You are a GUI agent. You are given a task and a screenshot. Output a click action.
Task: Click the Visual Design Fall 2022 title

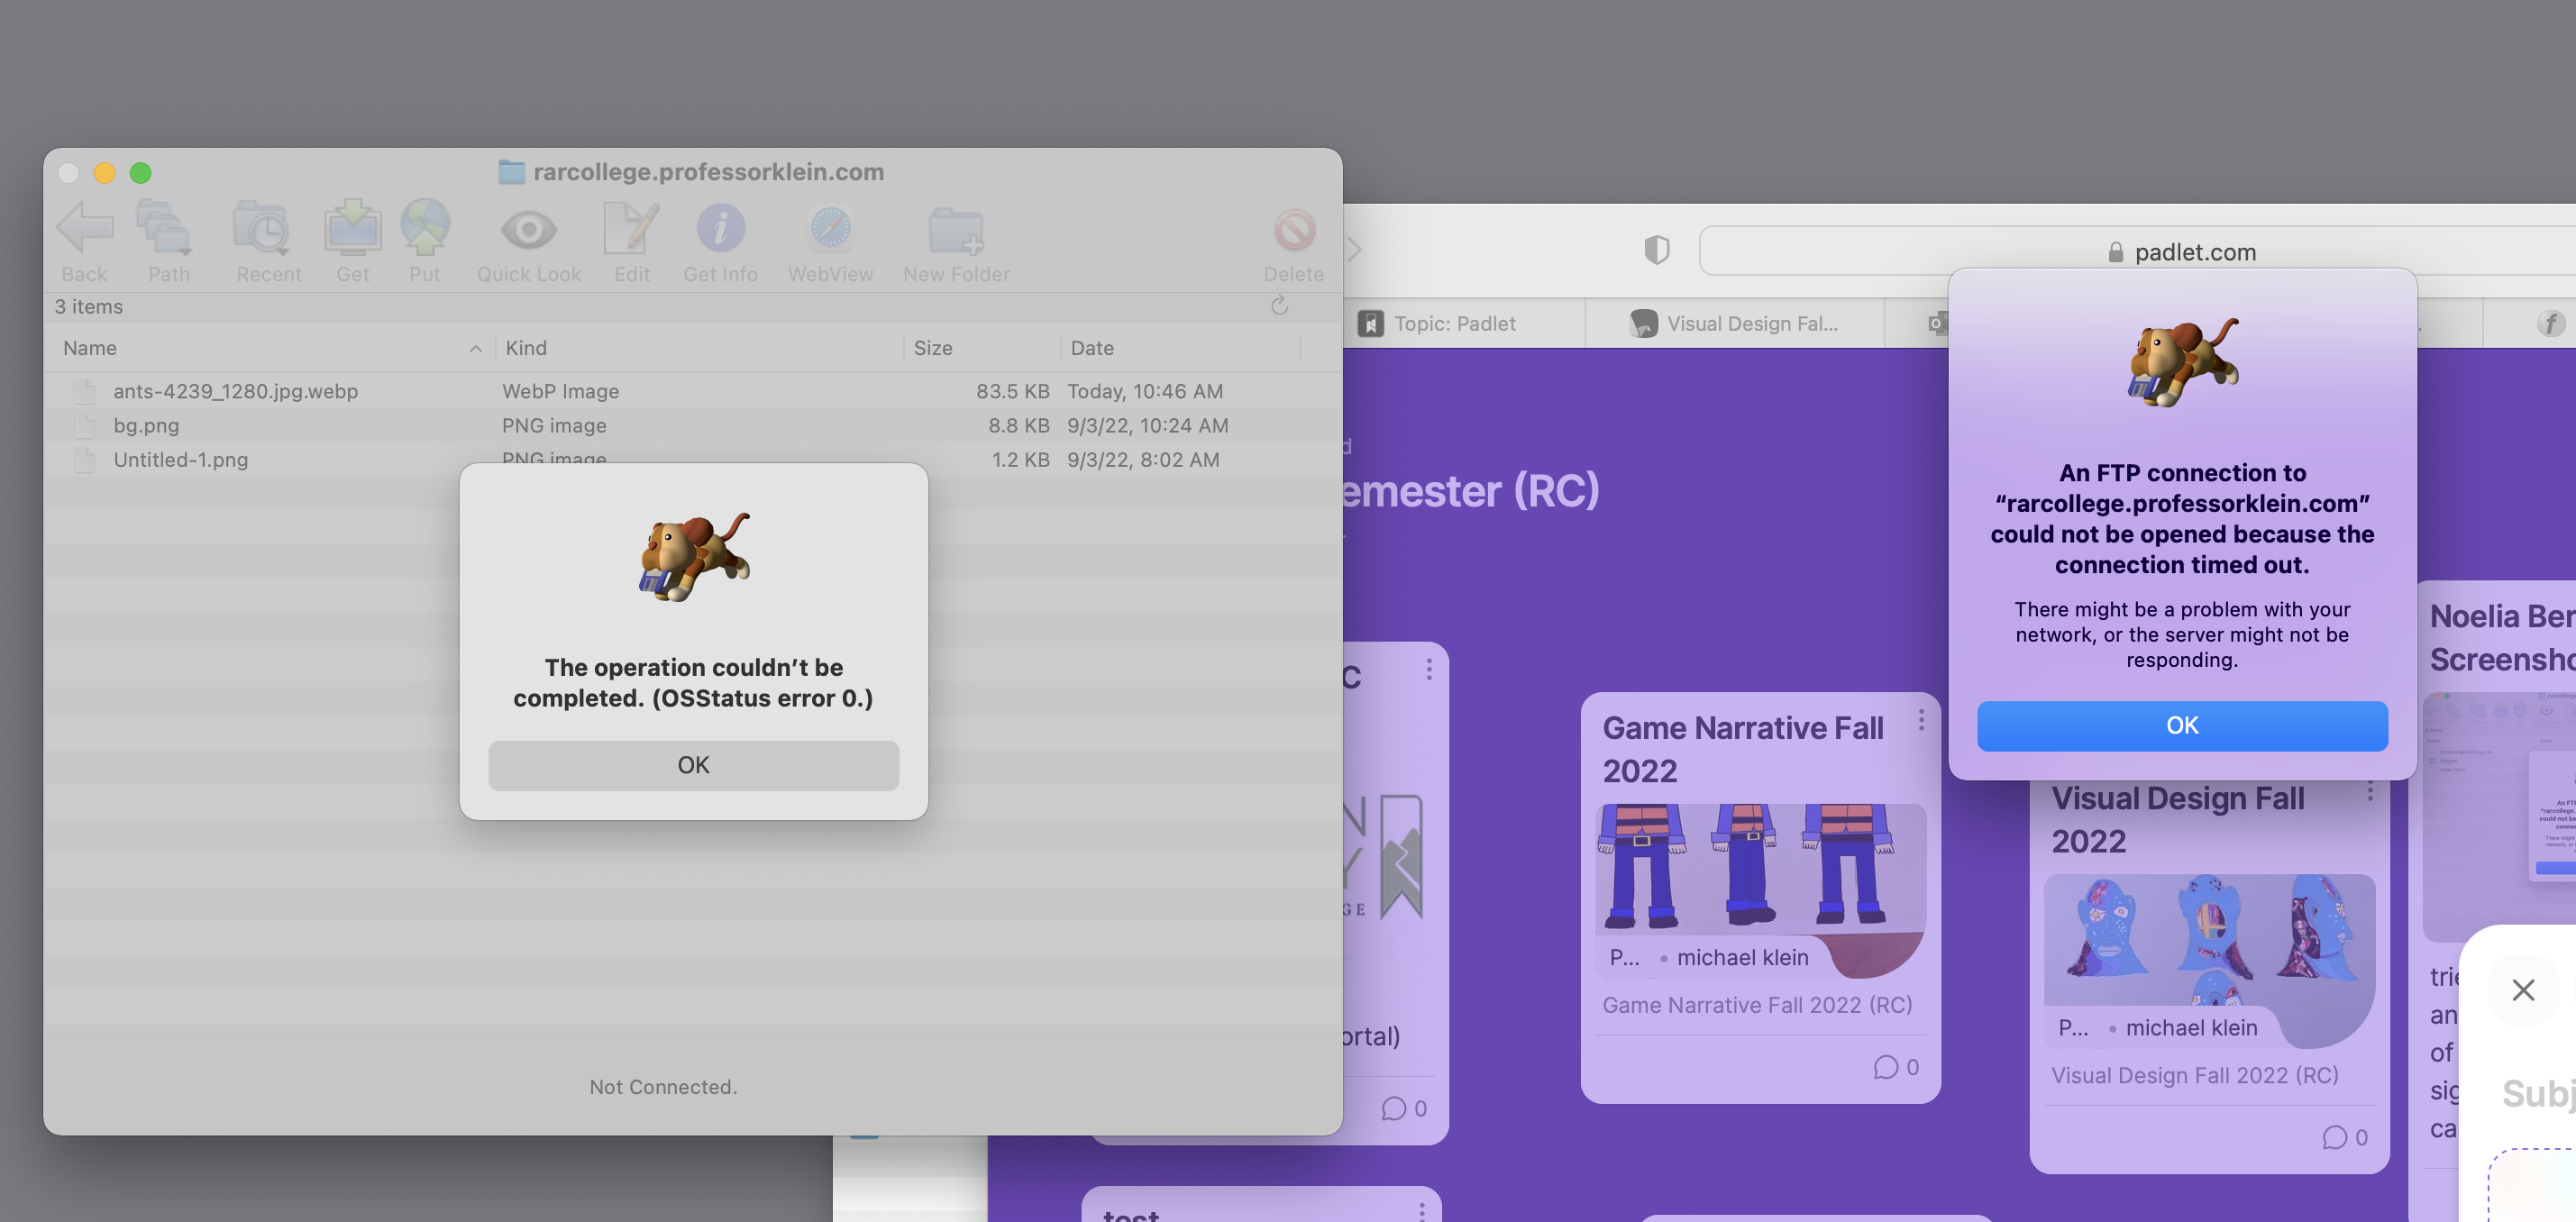2178,819
